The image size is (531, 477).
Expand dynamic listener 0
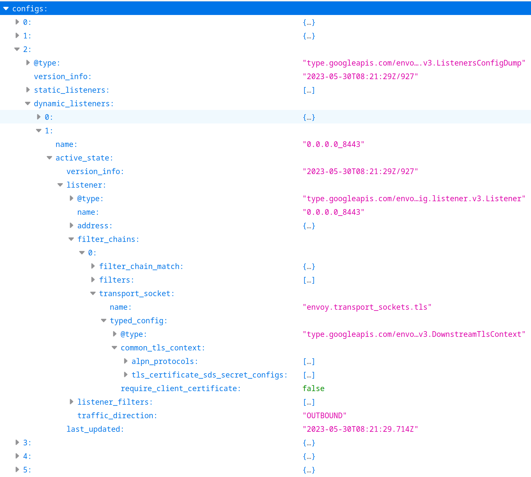click(38, 117)
